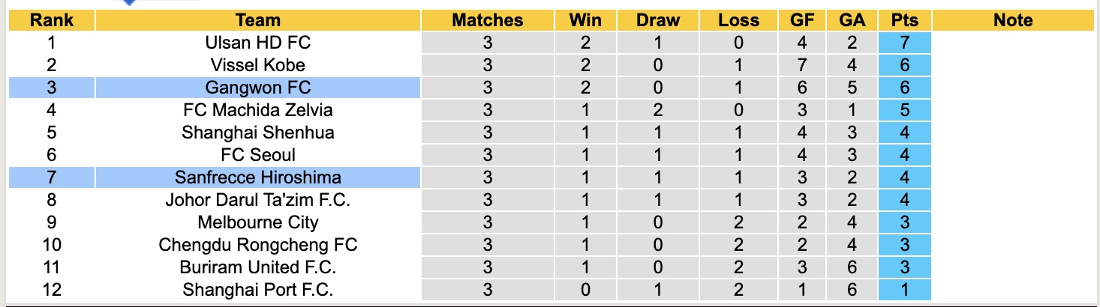The height and width of the screenshot is (307, 1100).
Task: Click the Shanghai Shenhua team name
Action: coord(257,133)
